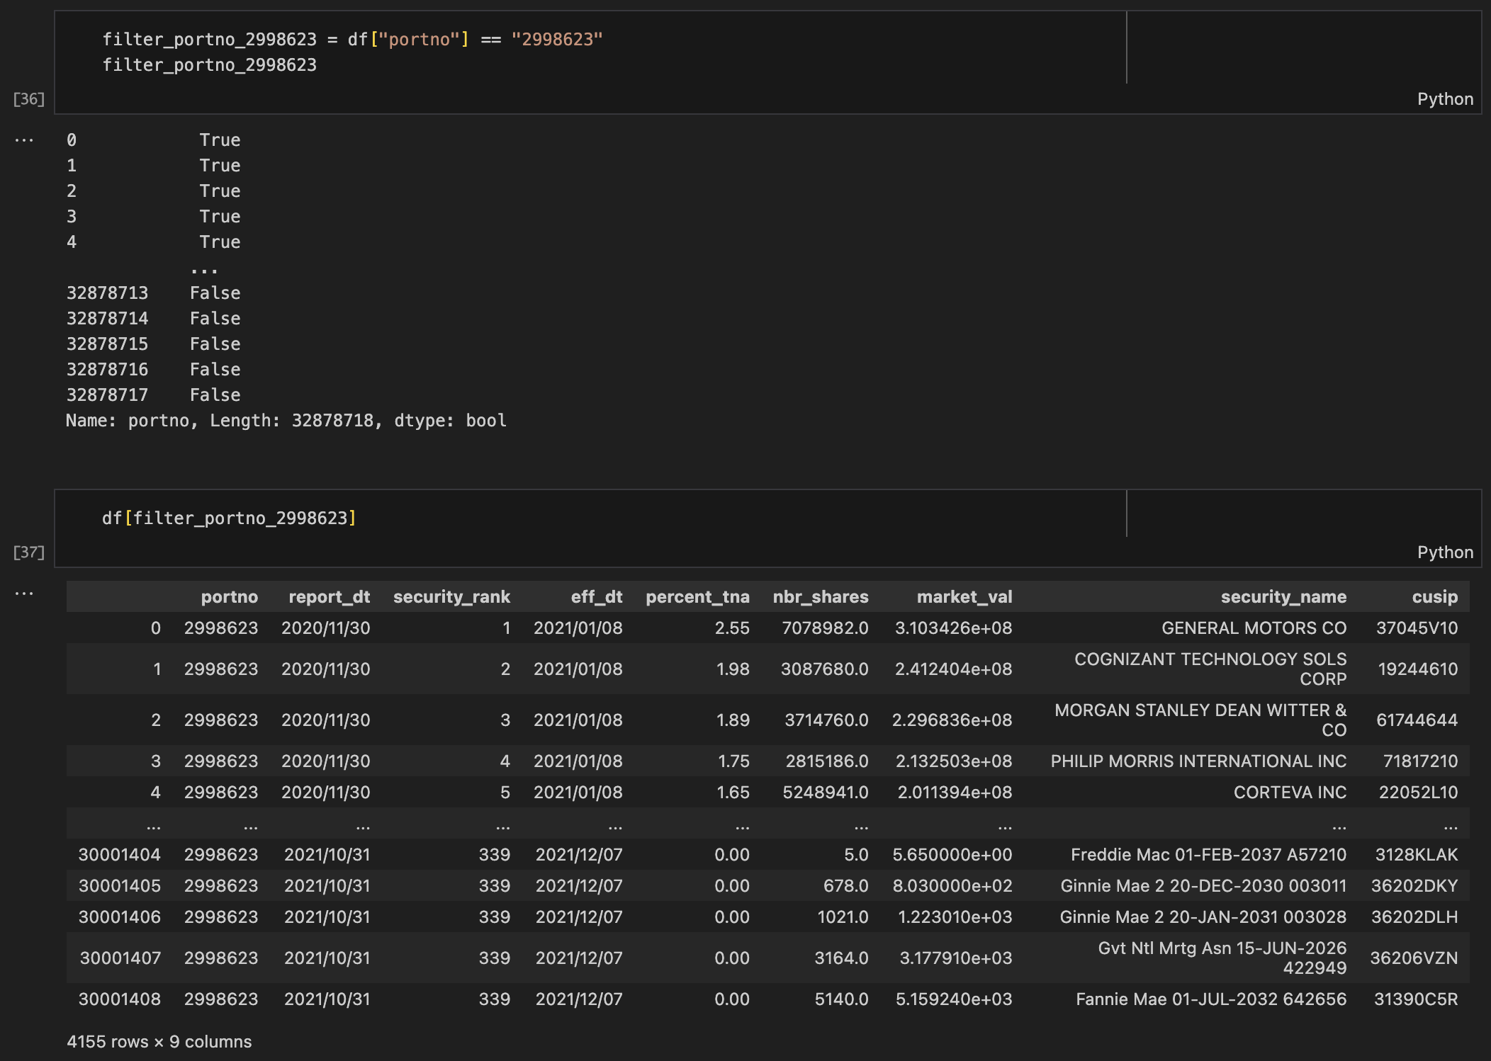Open output options ellipsis for cell 37
The image size is (1491, 1061).
click(24, 594)
